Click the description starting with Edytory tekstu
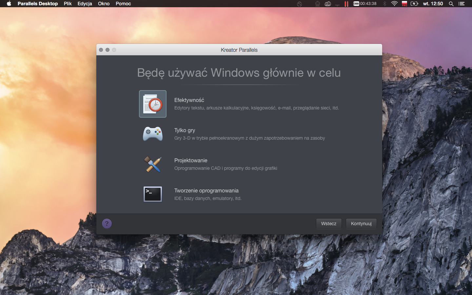 [257, 108]
